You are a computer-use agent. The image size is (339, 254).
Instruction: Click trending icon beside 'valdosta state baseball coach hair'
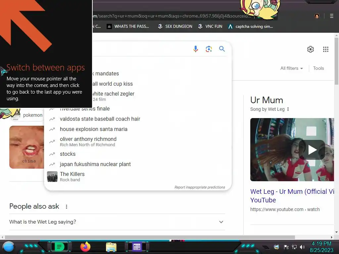pos(52,119)
